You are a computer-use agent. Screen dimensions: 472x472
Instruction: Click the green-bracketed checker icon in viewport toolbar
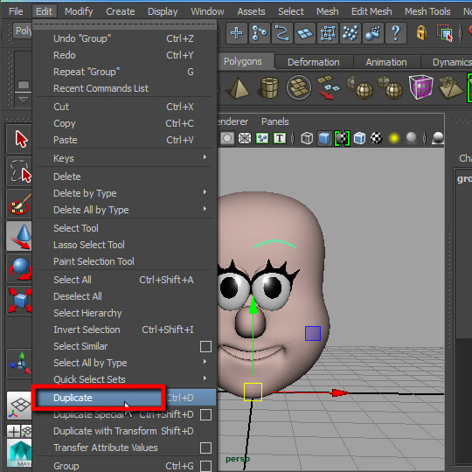[x=342, y=138]
